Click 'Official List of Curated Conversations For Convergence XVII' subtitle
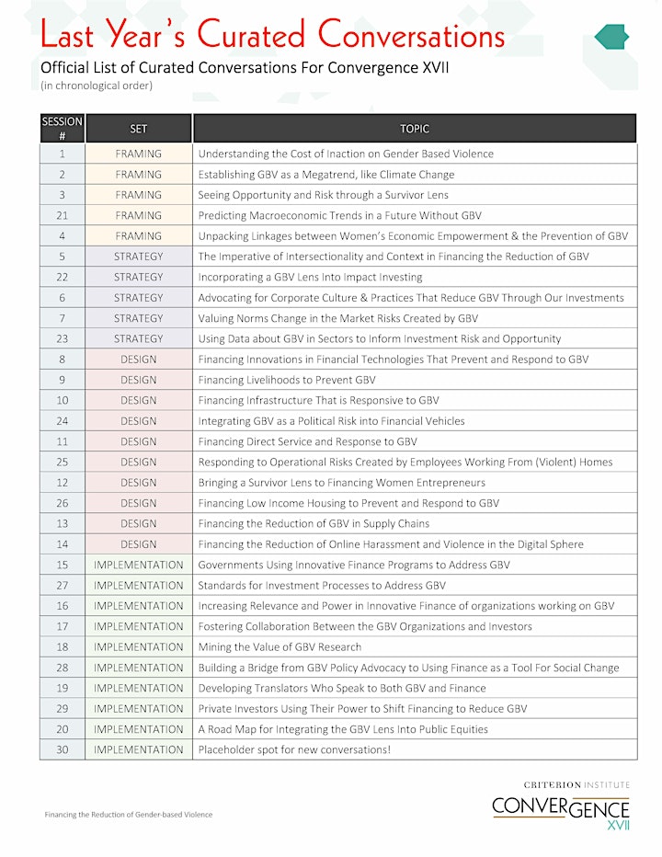Viewport: 662px width, 857px height. pyautogui.click(x=245, y=68)
